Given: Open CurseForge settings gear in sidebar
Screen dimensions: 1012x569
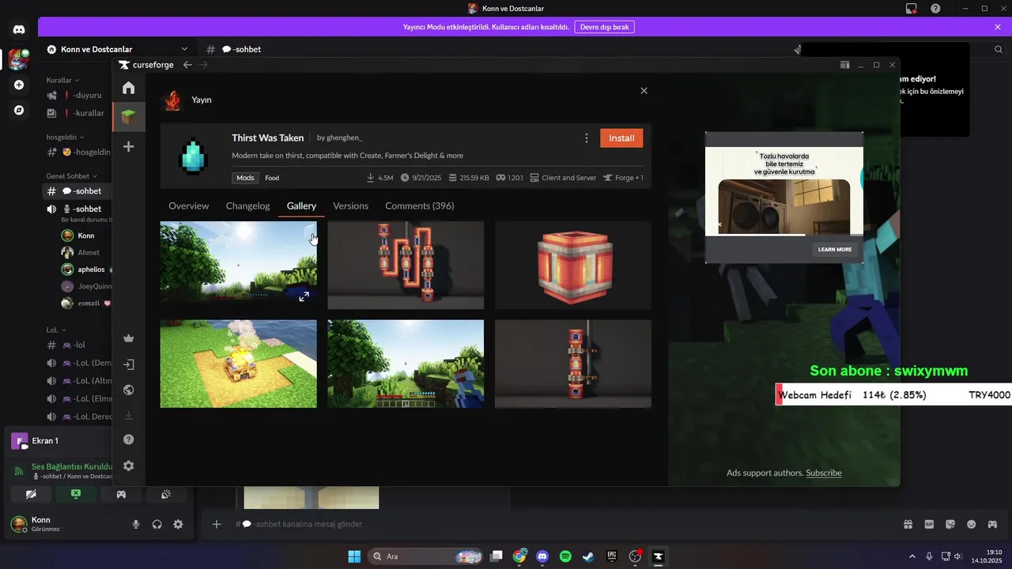Looking at the screenshot, I should (x=129, y=465).
